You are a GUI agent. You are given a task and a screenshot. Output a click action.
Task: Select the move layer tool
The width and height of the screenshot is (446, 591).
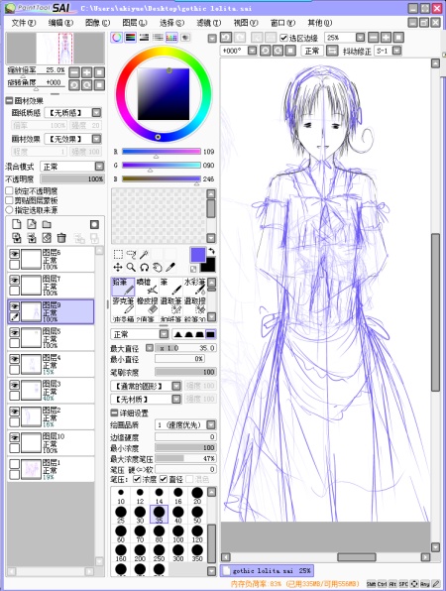click(118, 267)
